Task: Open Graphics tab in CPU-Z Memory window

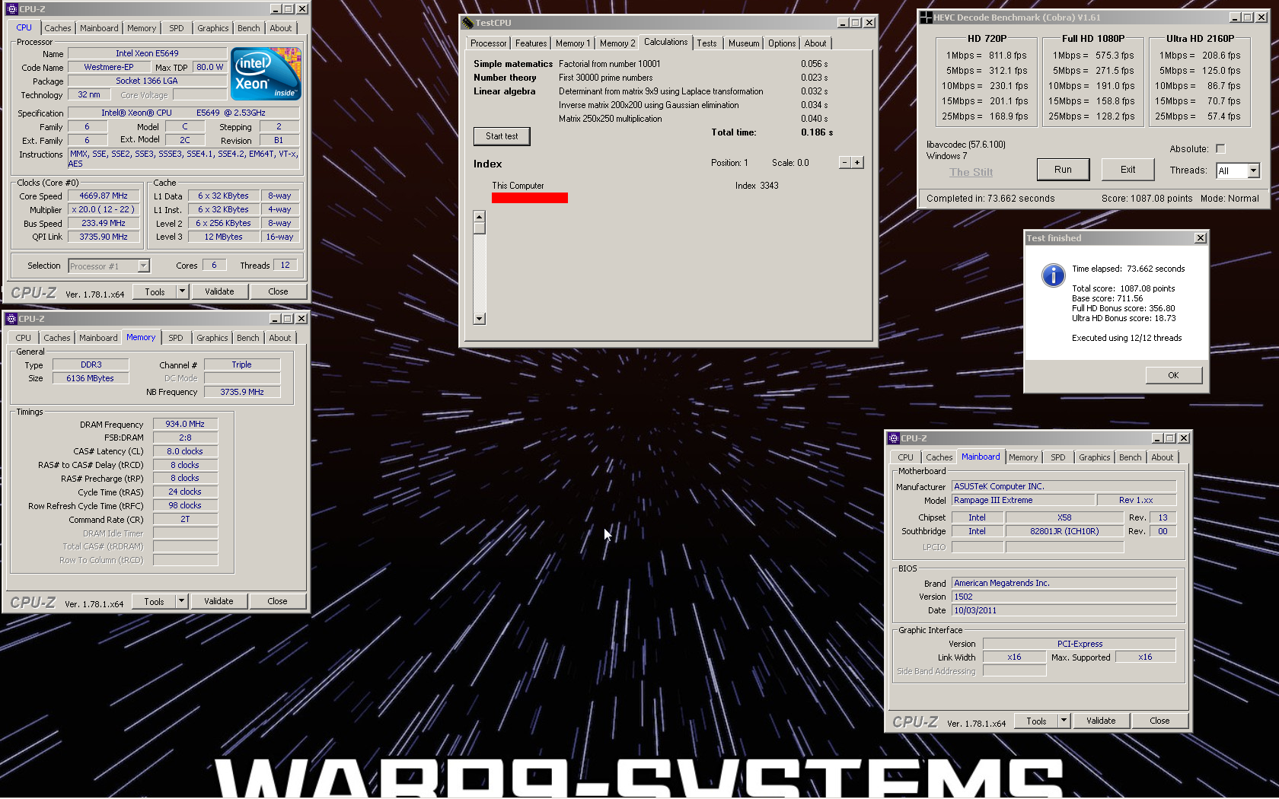Action: pos(212,338)
